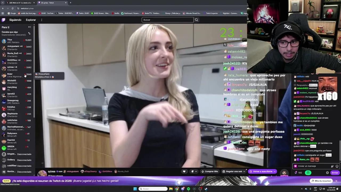
Task: Open Nightbot bookmark
Action: click(x=229, y=13)
